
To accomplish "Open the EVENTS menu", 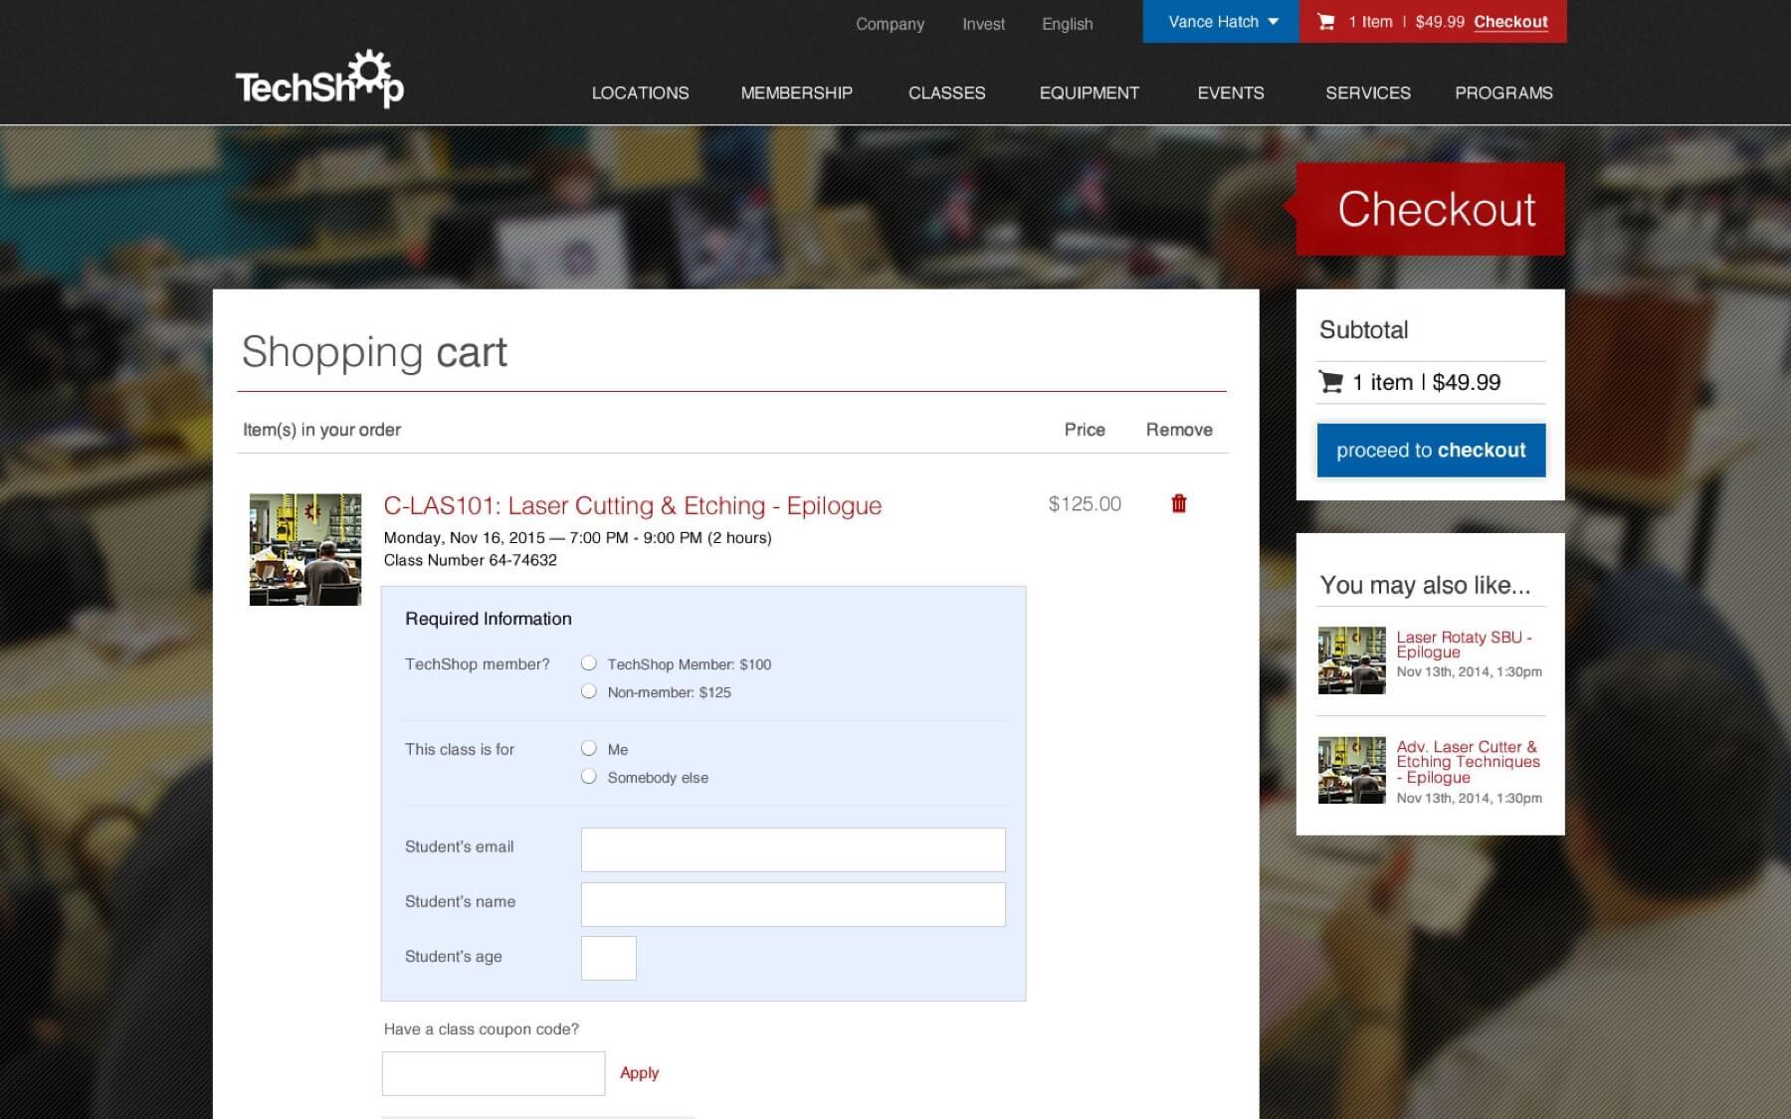I will (x=1231, y=93).
